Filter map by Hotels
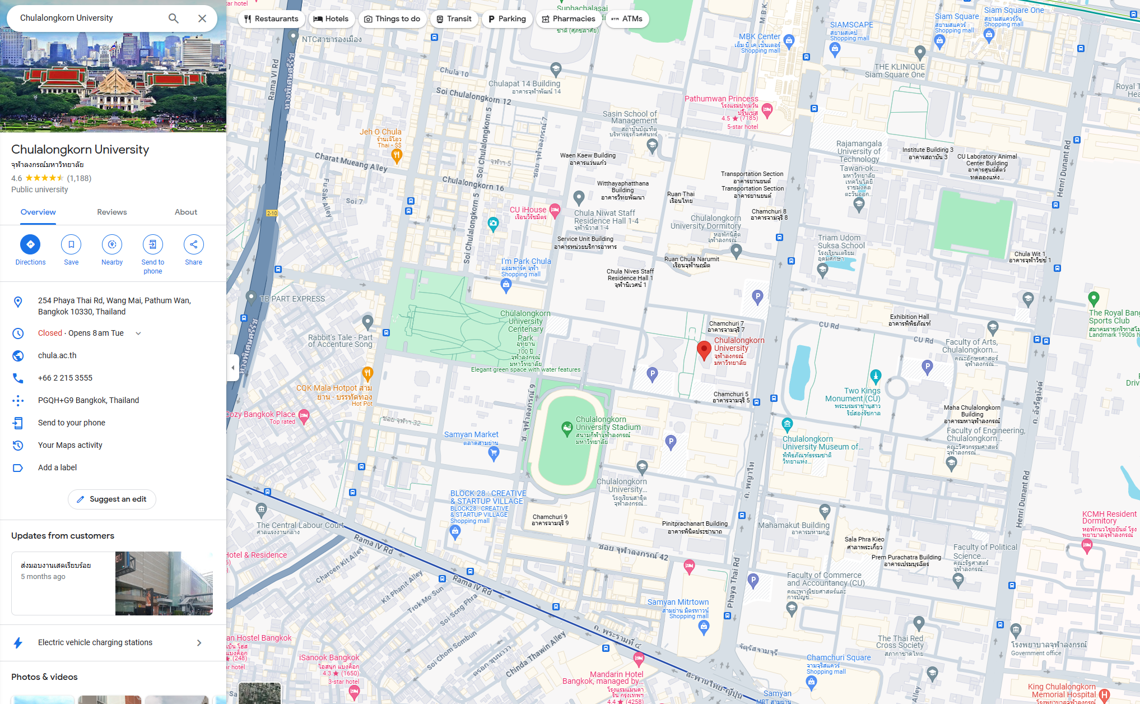 pos(331,19)
